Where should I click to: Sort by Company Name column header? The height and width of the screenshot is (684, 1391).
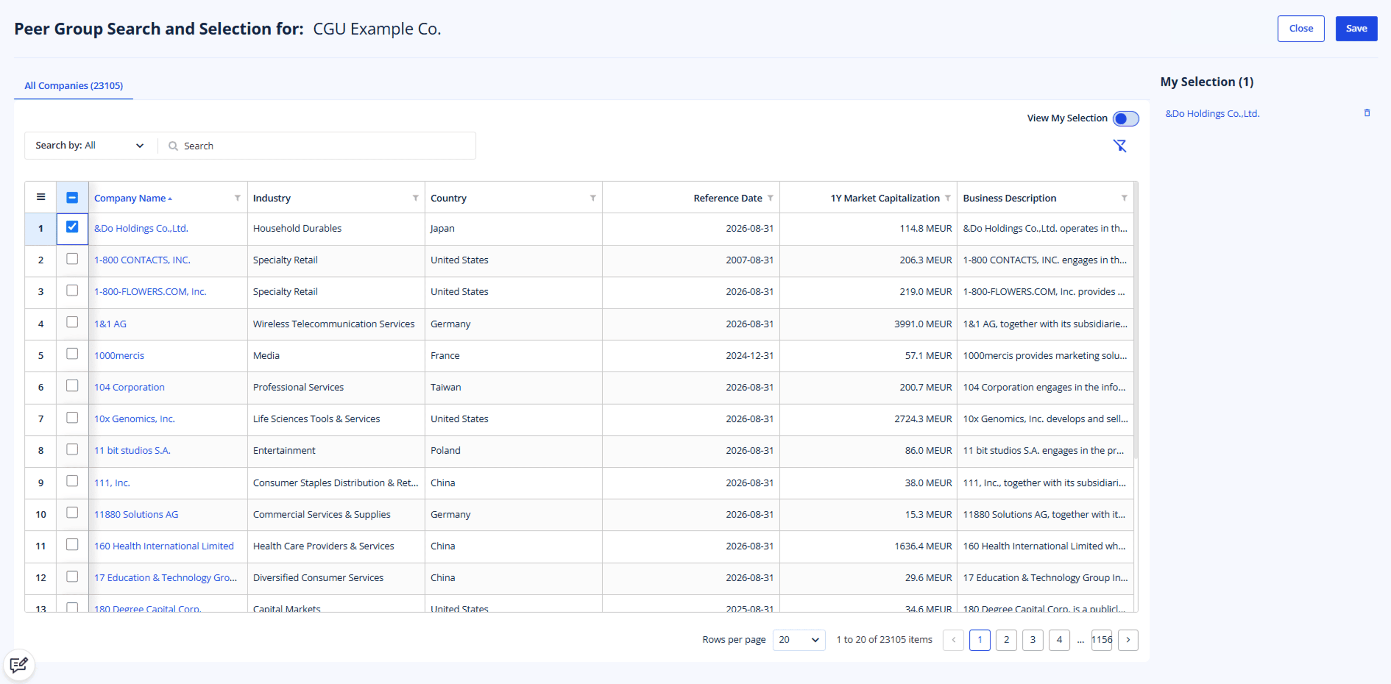point(129,198)
